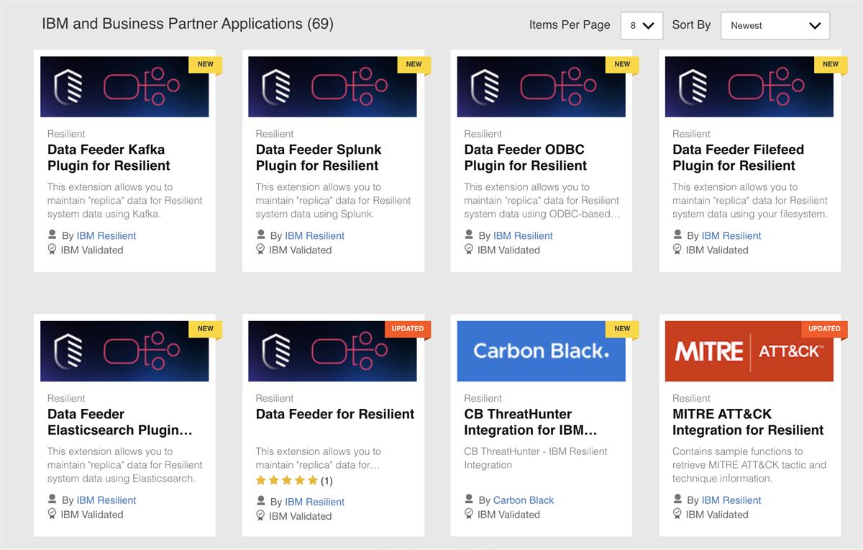This screenshot has width=863, height=550.
Task: Open the Data Feeder Kafka Plugin banner image
Action: click(124, 86)
